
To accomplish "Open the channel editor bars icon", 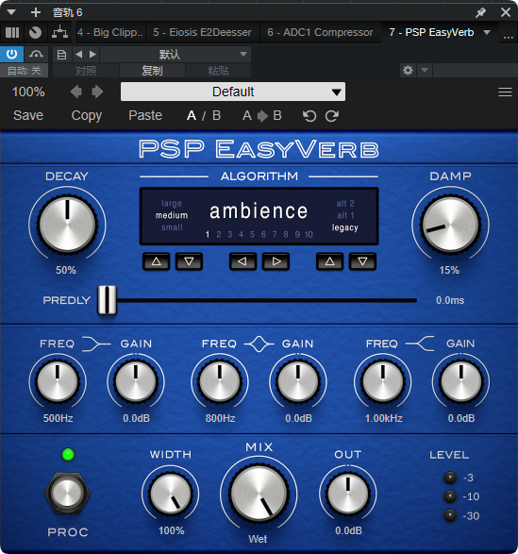I will tap(12, 32).
